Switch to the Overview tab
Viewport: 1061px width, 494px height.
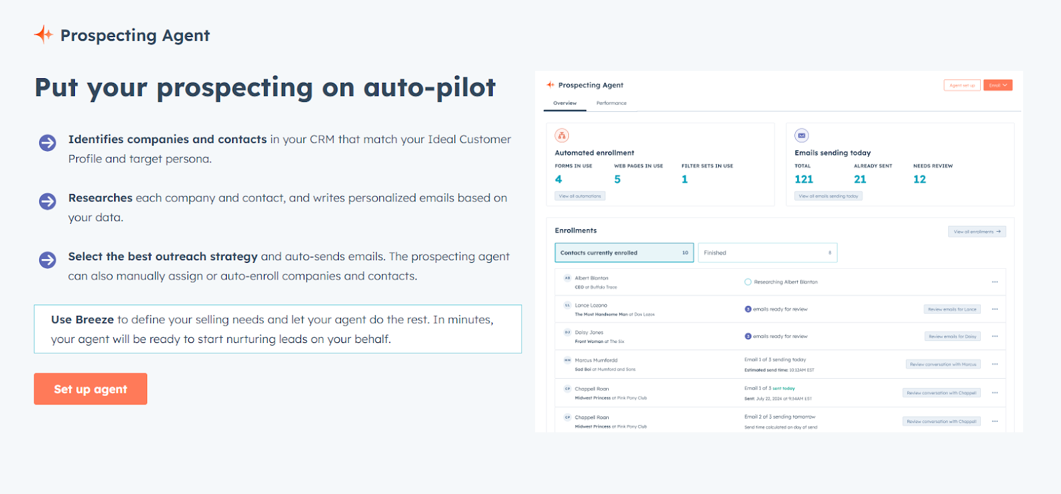[565, 103]
